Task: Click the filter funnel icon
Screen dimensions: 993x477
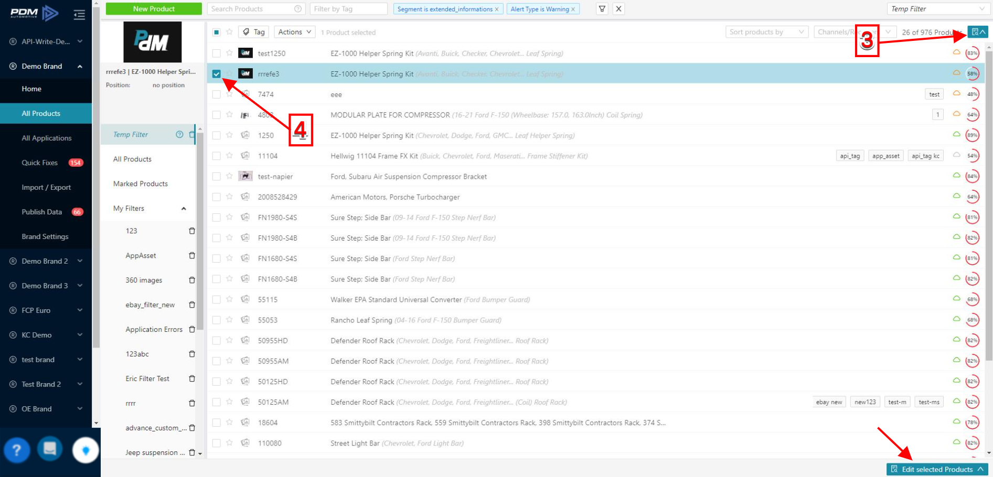Action: [602, 9]
